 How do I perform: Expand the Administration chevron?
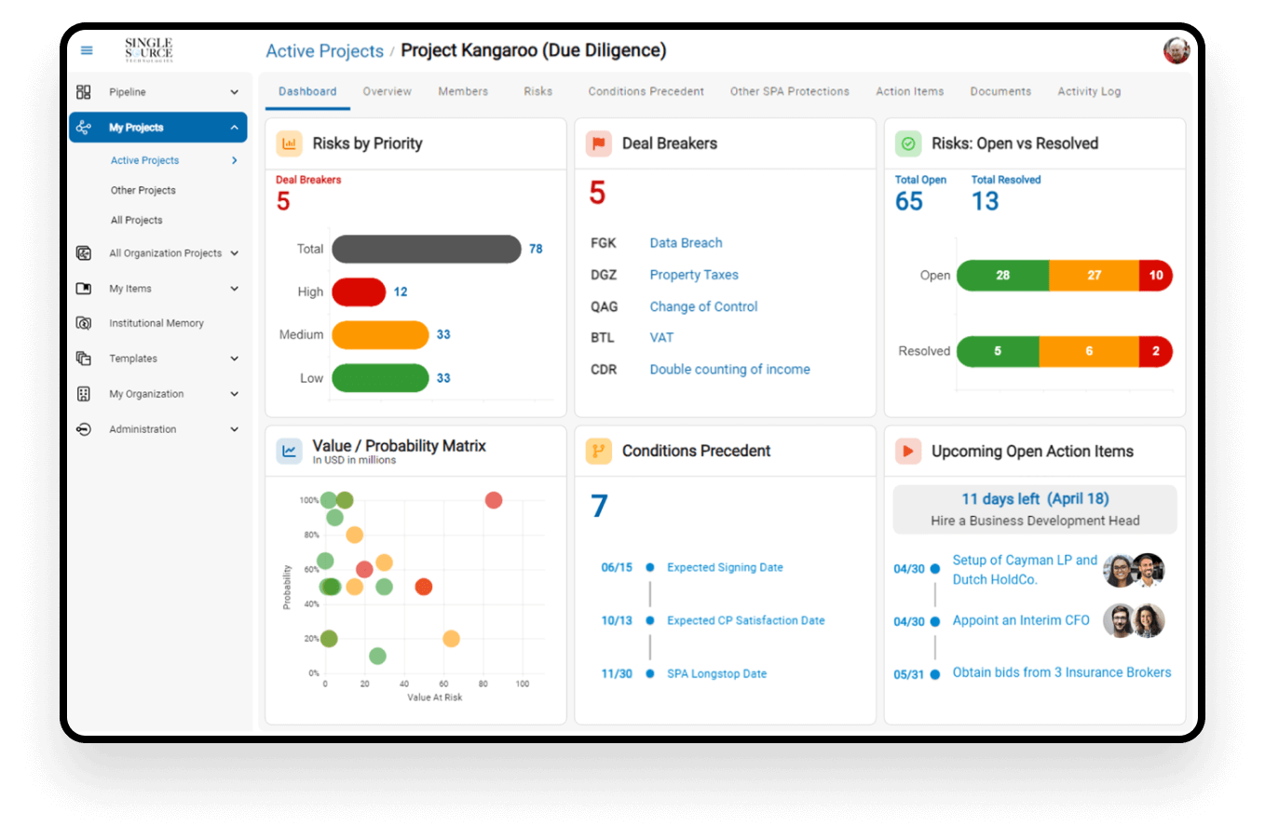pos(234,429)
